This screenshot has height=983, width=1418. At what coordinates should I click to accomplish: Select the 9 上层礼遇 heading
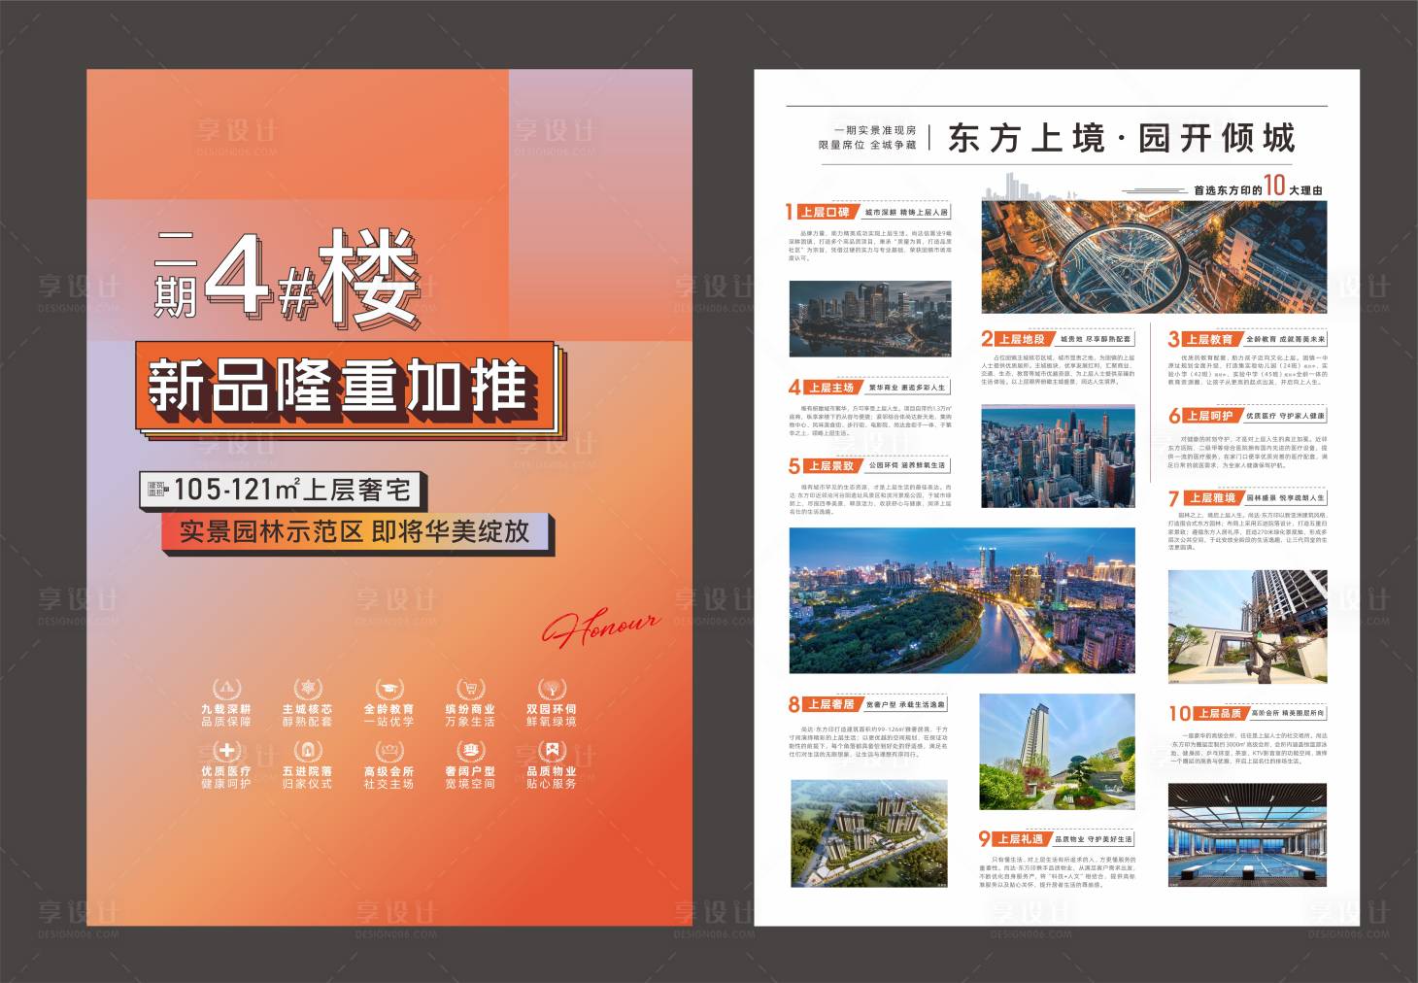pos(1014,838)
